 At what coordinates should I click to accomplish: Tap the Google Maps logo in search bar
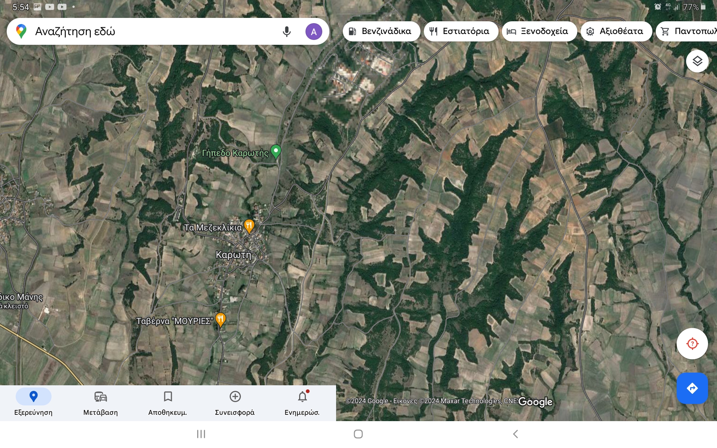pyautogui.click(x=22, y=31)
